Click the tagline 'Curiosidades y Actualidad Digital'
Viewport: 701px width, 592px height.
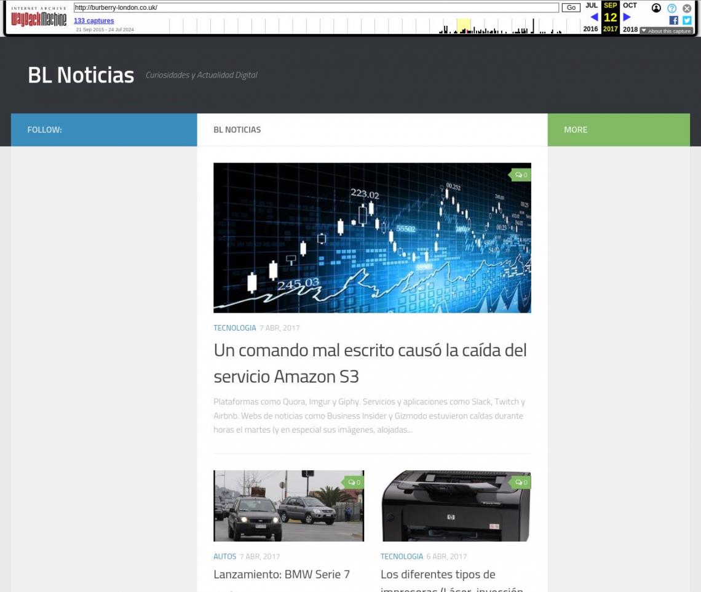tap(202, 75)
